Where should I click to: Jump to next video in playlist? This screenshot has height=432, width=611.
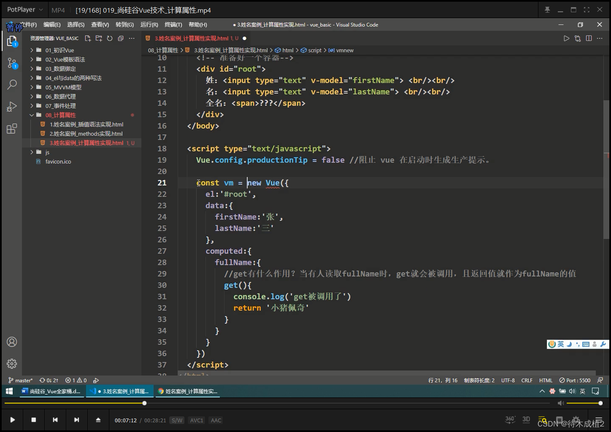(x=76, y=420)
